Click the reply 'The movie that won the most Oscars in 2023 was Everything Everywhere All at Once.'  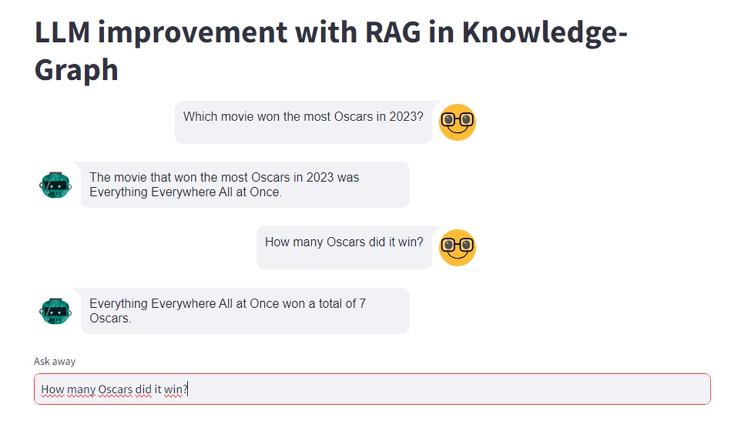pos(245,185)
